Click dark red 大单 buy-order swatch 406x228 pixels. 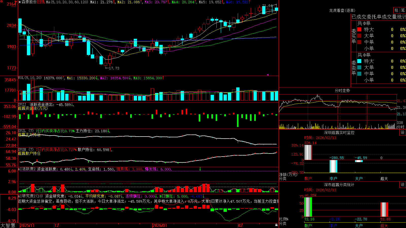click(x=359, y=36)
